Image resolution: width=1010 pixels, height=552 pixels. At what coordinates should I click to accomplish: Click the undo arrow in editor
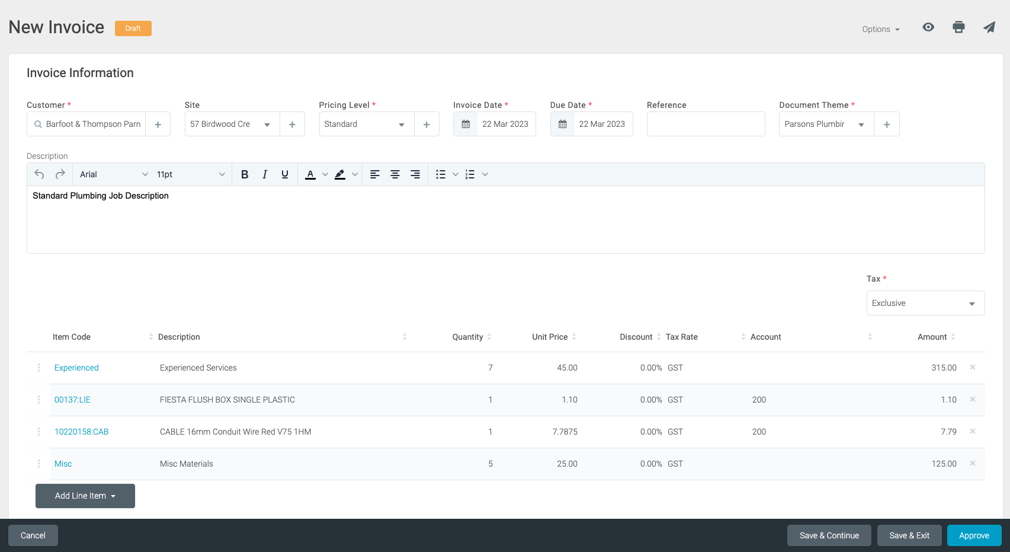coord(40,174)
